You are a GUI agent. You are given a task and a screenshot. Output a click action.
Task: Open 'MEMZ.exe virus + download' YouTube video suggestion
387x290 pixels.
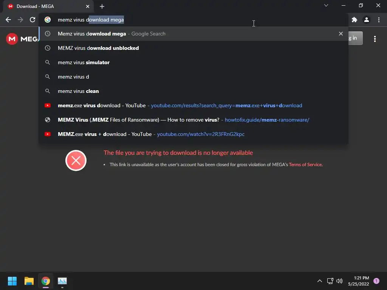pos(193,134)
